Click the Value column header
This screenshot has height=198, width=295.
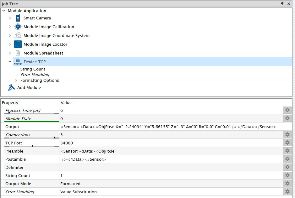tap(66, 103)
